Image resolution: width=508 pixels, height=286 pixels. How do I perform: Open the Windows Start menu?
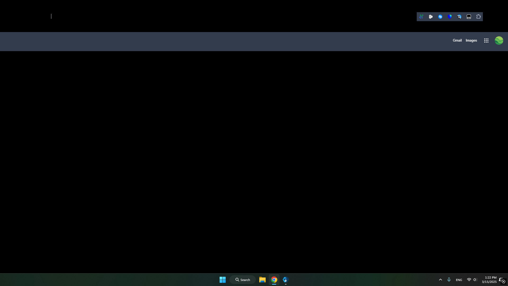tap(223, 280)
